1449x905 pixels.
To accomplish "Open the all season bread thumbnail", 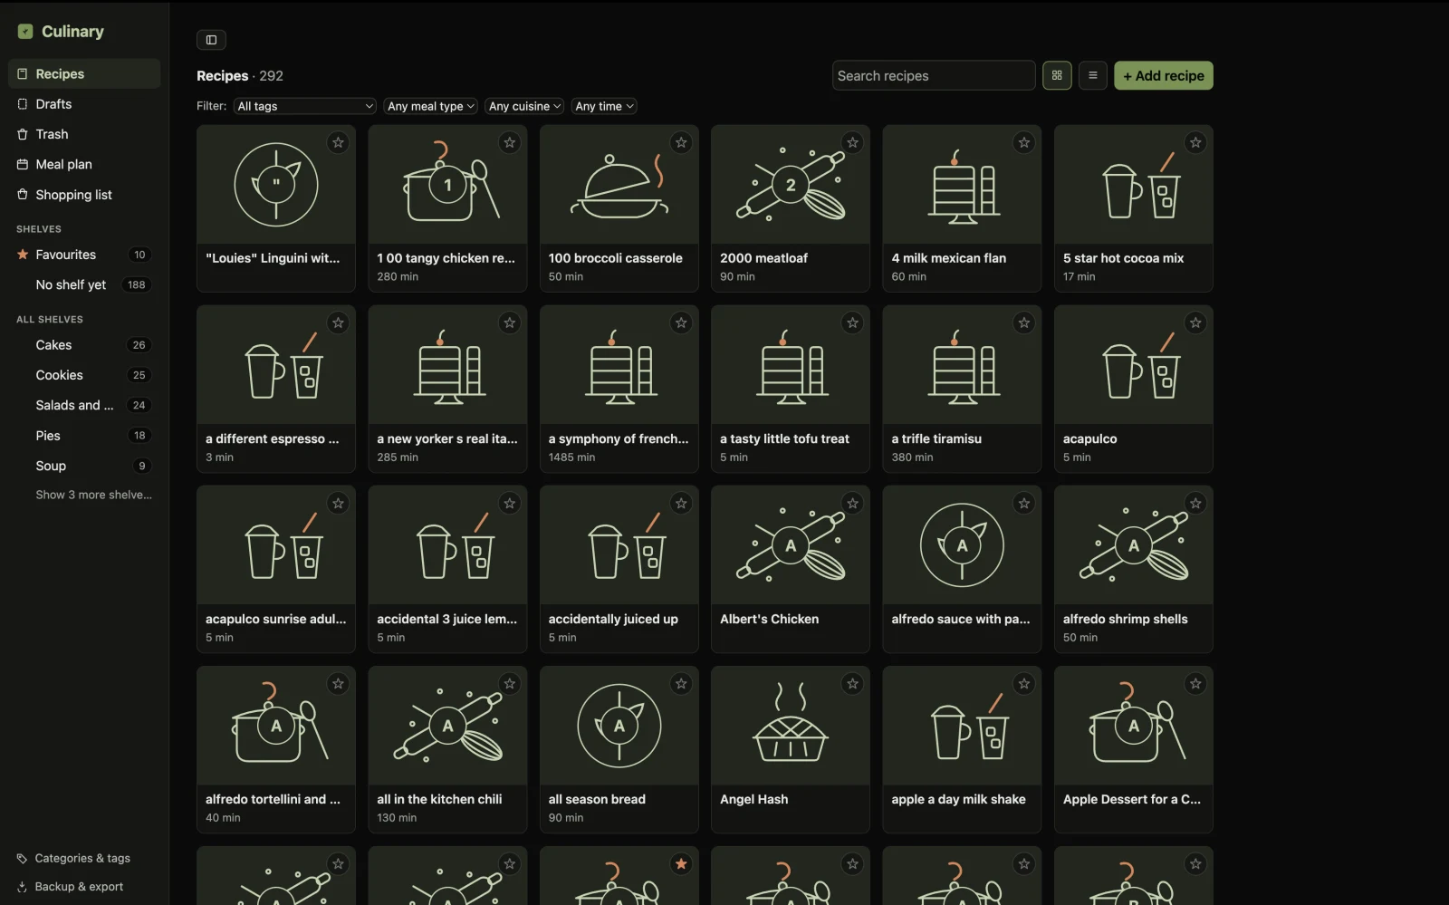I will coord(619,726).
